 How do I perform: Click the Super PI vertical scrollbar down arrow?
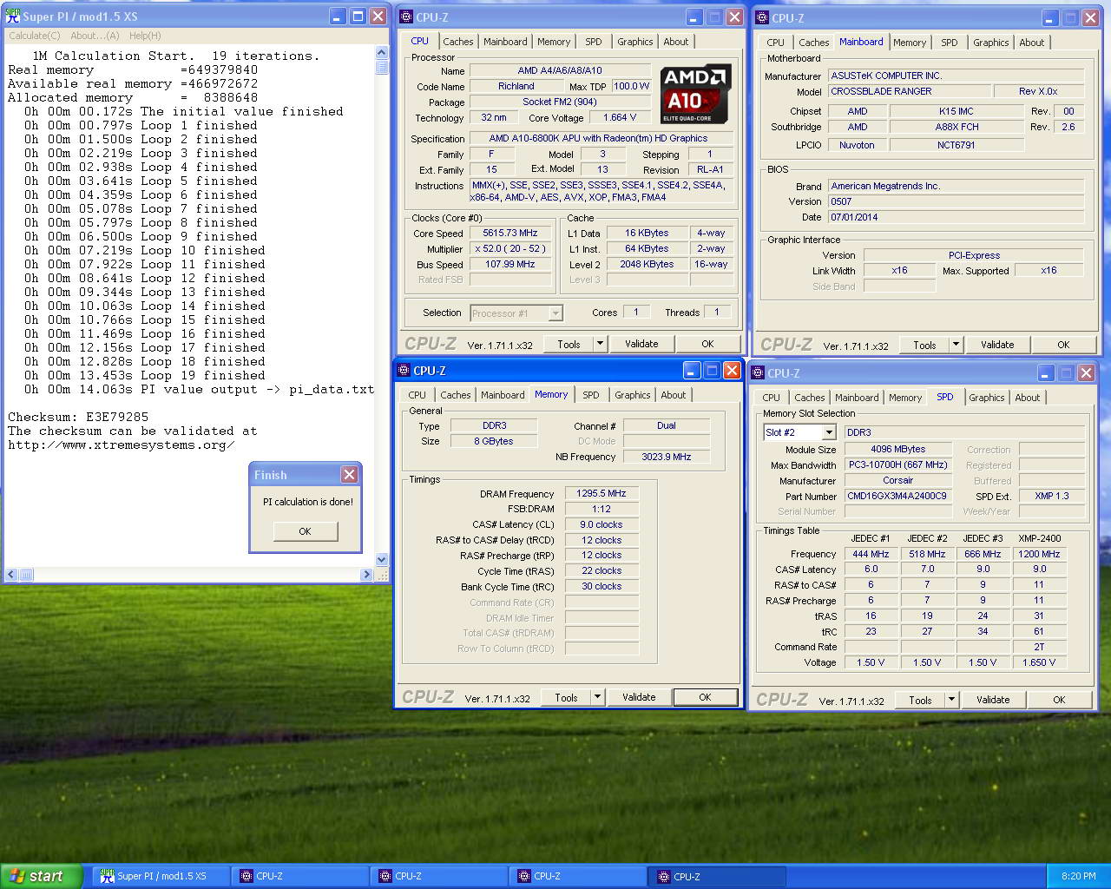click(x=382, y=560)
